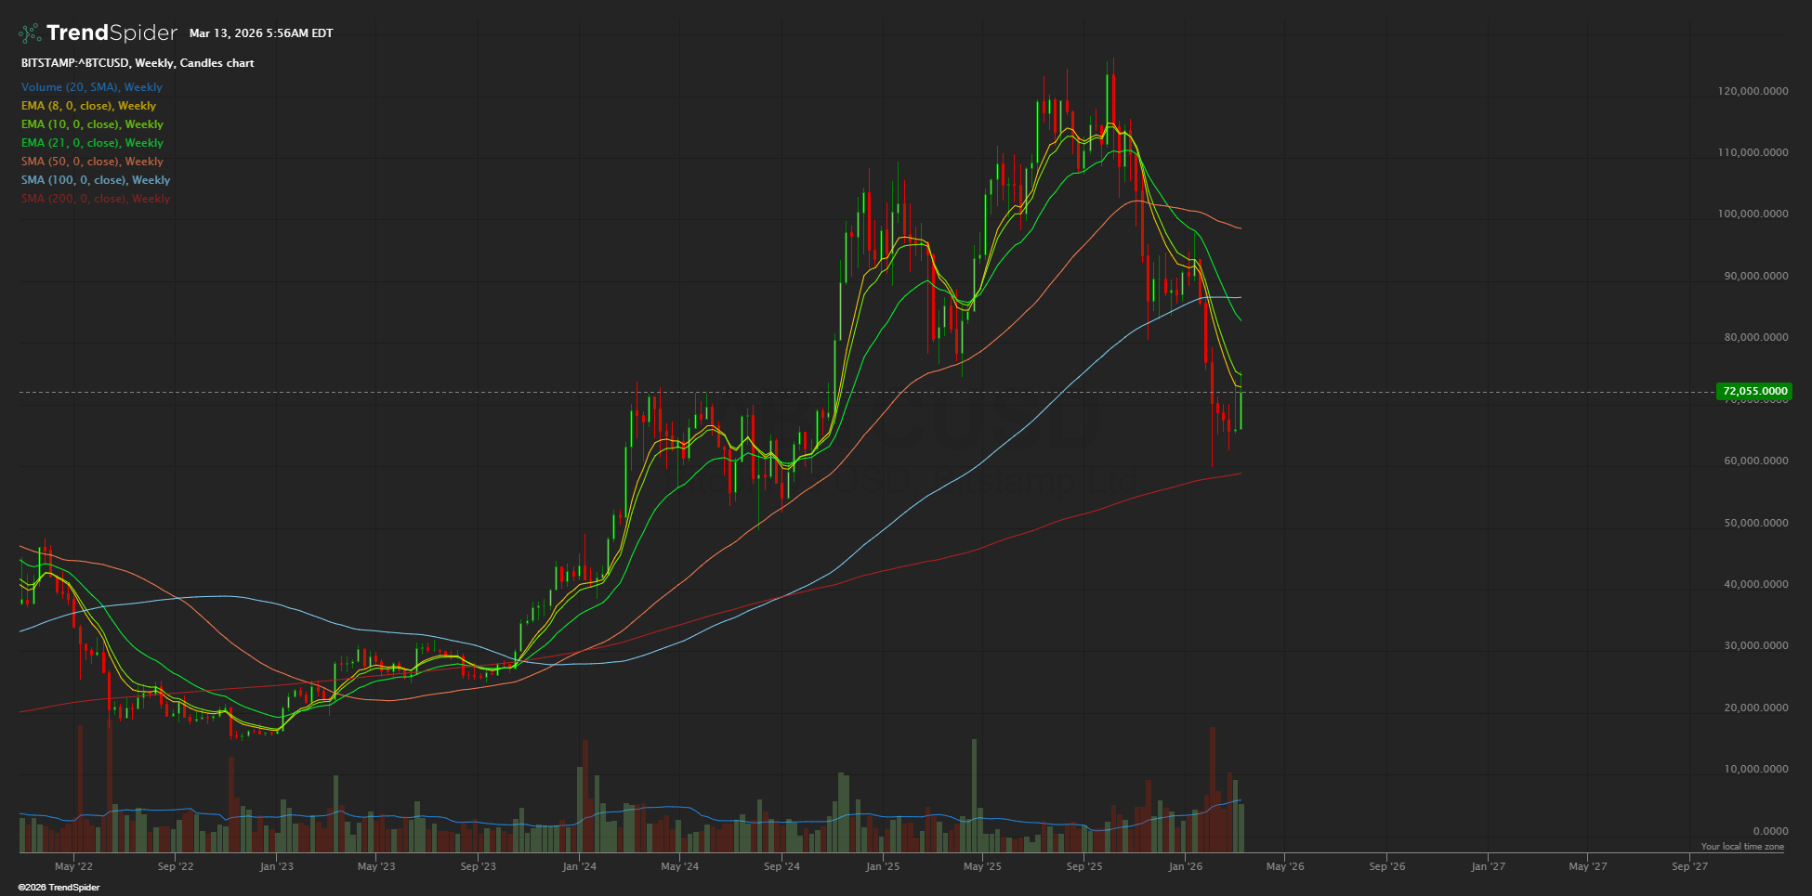Image resolution: width=1812 pixels, height=896 pixels.
Task: Toggle the EMA (10, 0, close) legend entry
Action: point(92,124)
